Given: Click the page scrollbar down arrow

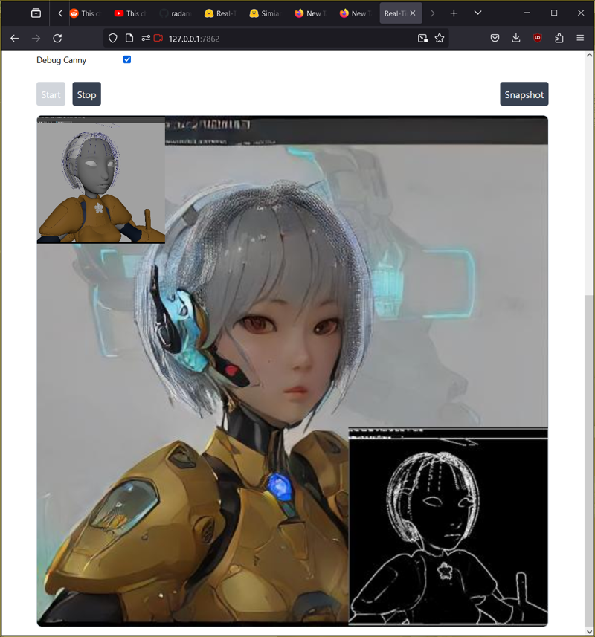Looking at the screenshot, I should pyautogui.click(x=589, y=631).
